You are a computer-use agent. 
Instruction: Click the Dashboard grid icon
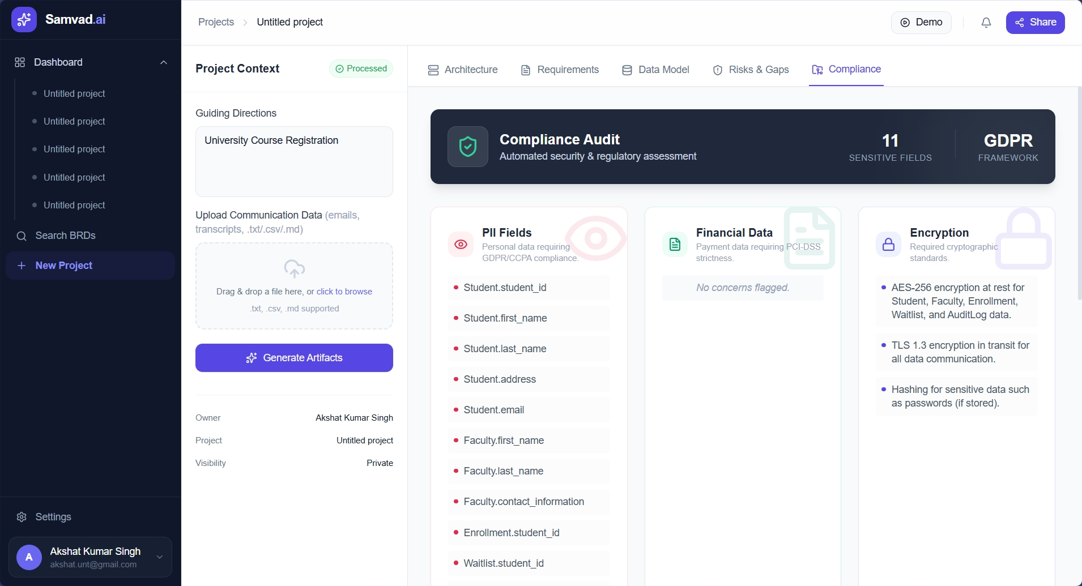point(20,62)
